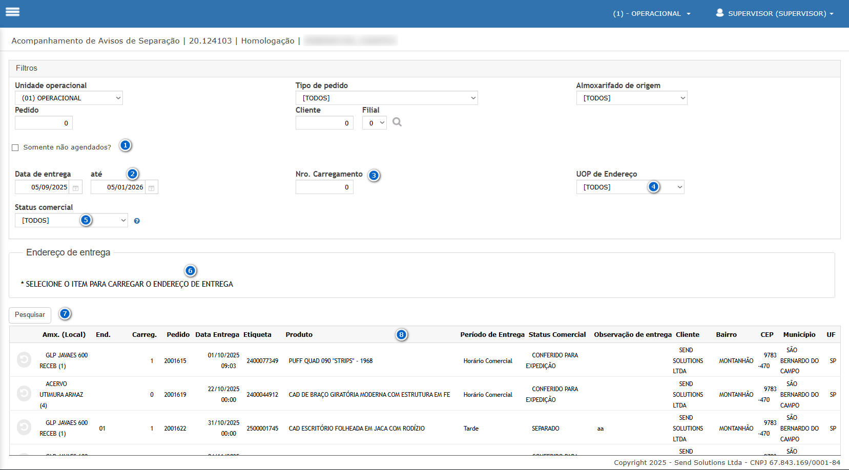Click the row icon for order 2001622
This screenshot has width=849, height=470.
click(24, 428)
